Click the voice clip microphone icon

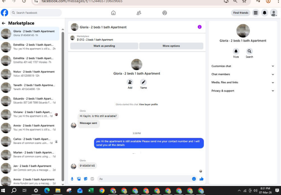pos(72,179)
